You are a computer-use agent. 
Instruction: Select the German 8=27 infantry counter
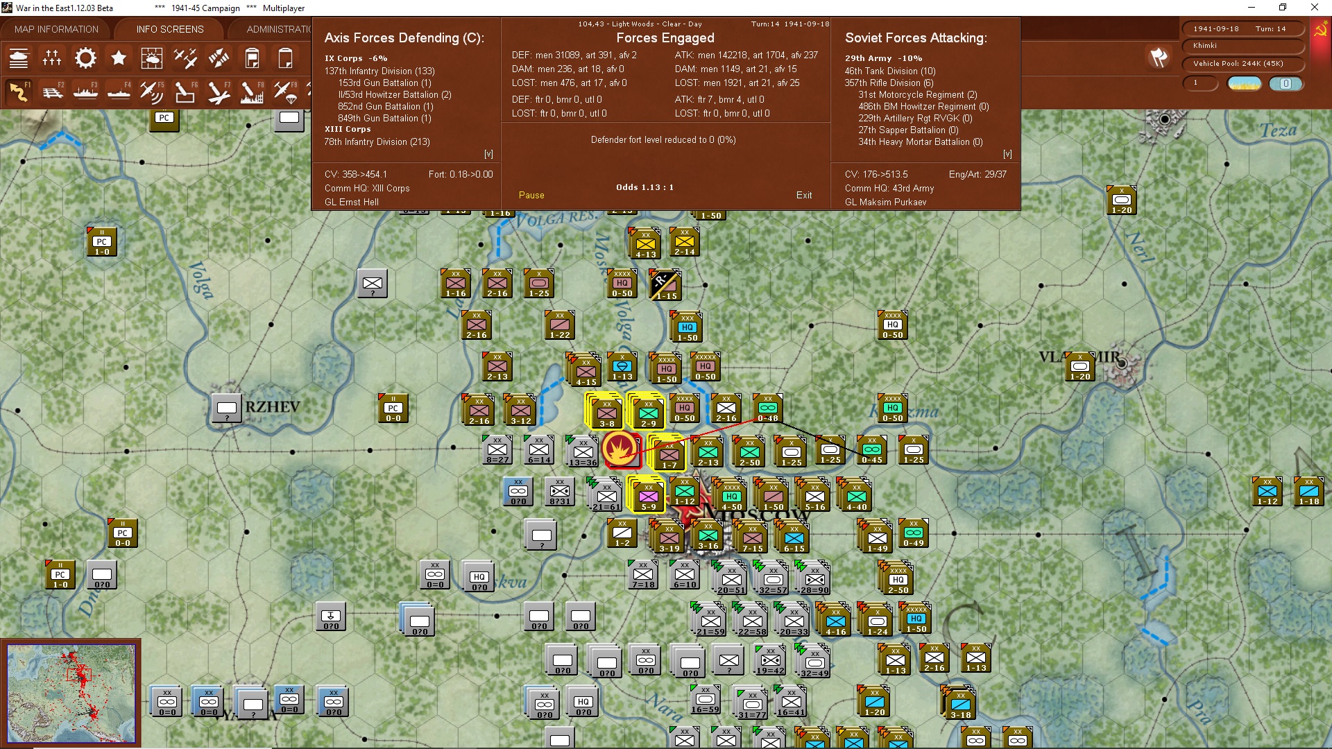click(497, 451)
